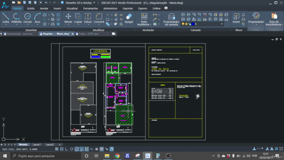Open the Solido ribbon tab
The height and width of the screenshot is (160, 284).
click(x=31, y=8)
